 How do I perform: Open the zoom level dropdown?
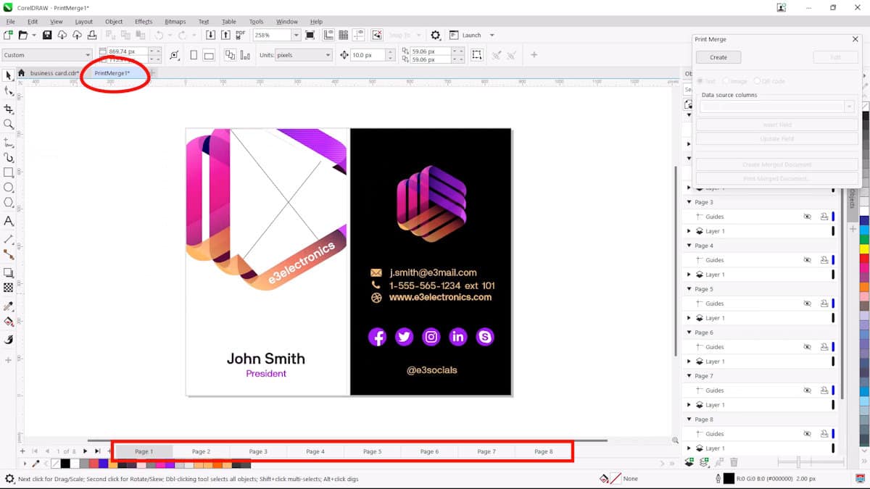click(296, 35)
